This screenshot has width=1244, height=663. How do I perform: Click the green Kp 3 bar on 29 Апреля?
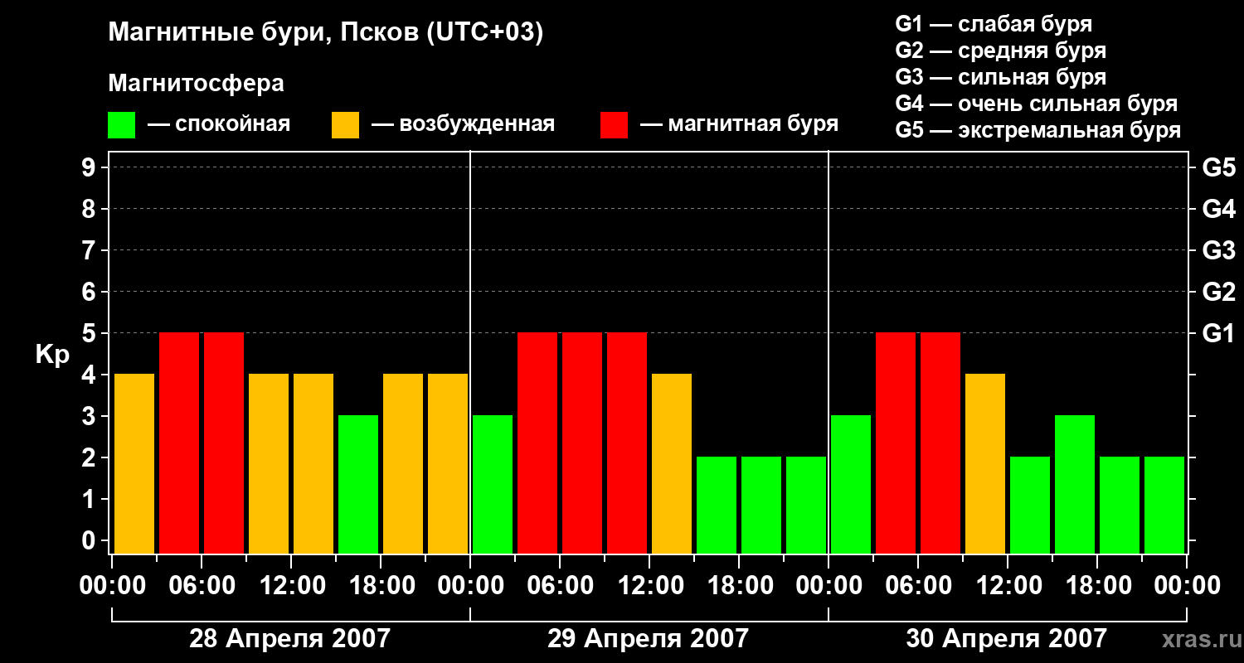(x=493, y=484)
